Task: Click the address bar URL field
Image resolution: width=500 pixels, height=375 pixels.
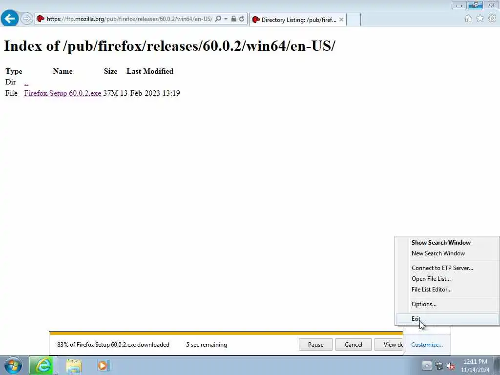Action: (129, 19)
